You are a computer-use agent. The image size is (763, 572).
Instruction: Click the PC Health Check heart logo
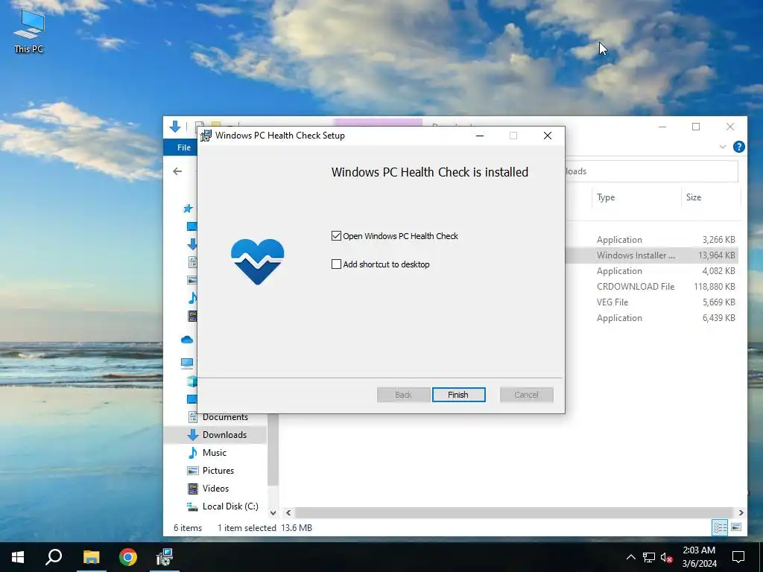(257, 261)
